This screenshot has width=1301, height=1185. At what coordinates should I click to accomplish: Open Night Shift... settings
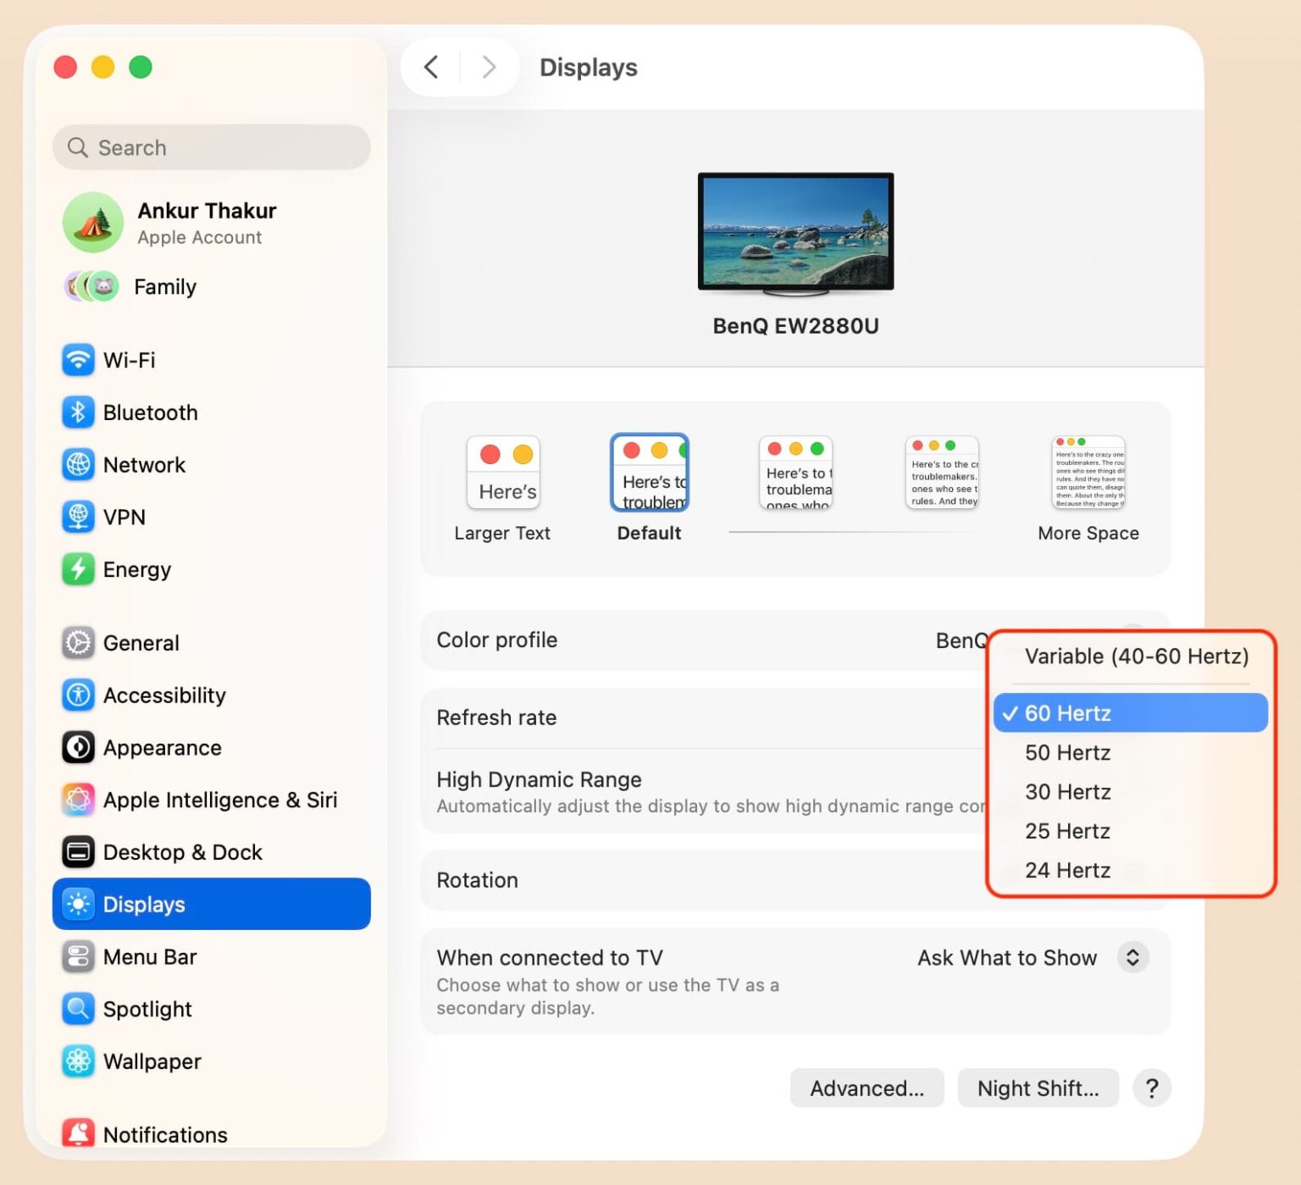[1038, 1088]
